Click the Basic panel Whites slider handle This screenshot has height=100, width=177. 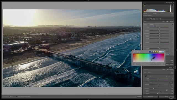point(161,92)
